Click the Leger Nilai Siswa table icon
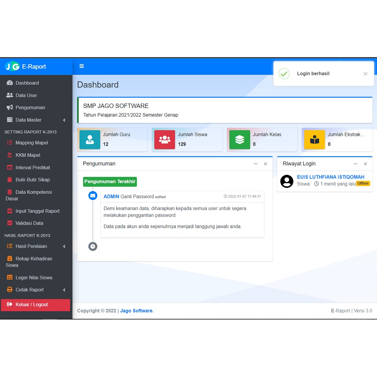 click(x=9, y=277)
